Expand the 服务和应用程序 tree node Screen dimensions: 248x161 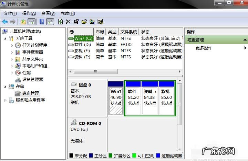(6, 100)
